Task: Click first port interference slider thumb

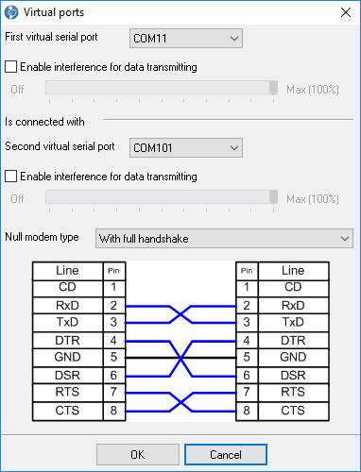Action: coord(274,88)
